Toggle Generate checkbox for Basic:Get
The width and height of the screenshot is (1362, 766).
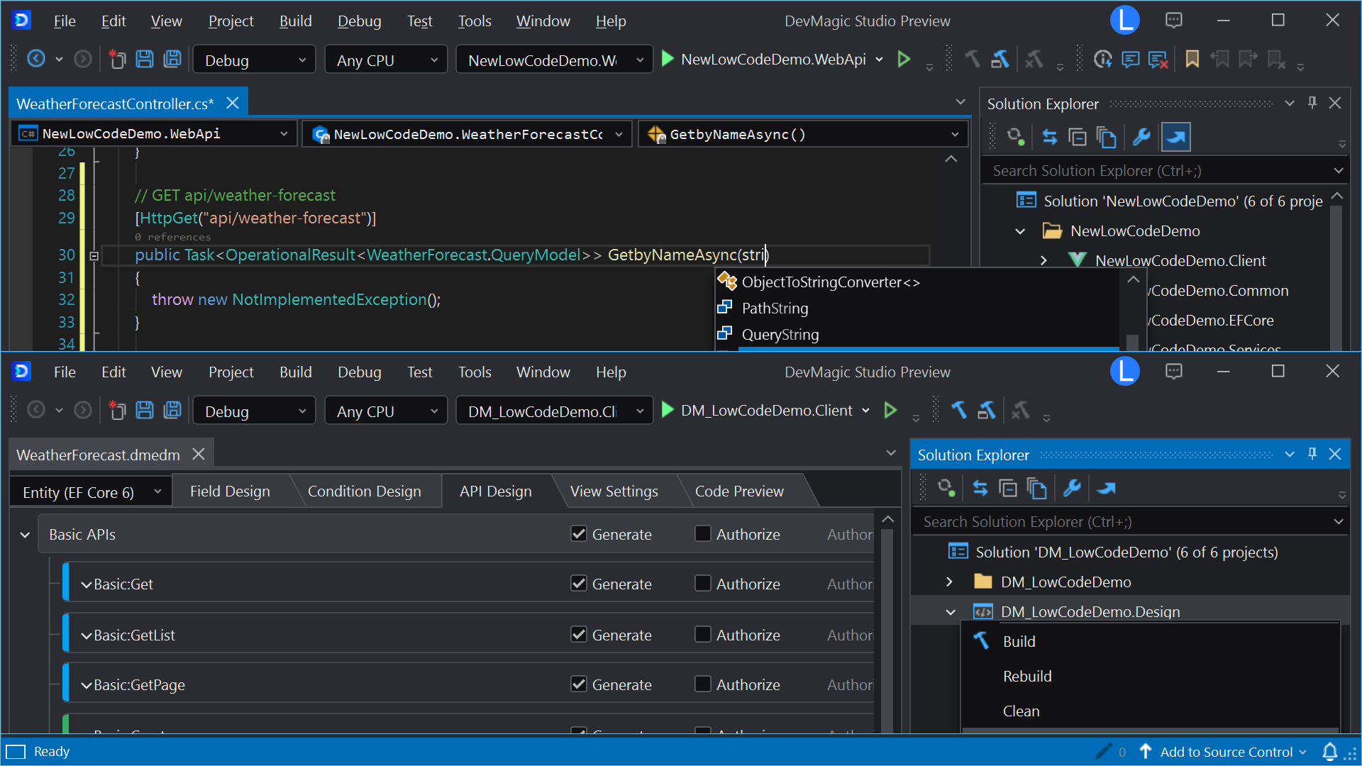[x=579, y=583]
